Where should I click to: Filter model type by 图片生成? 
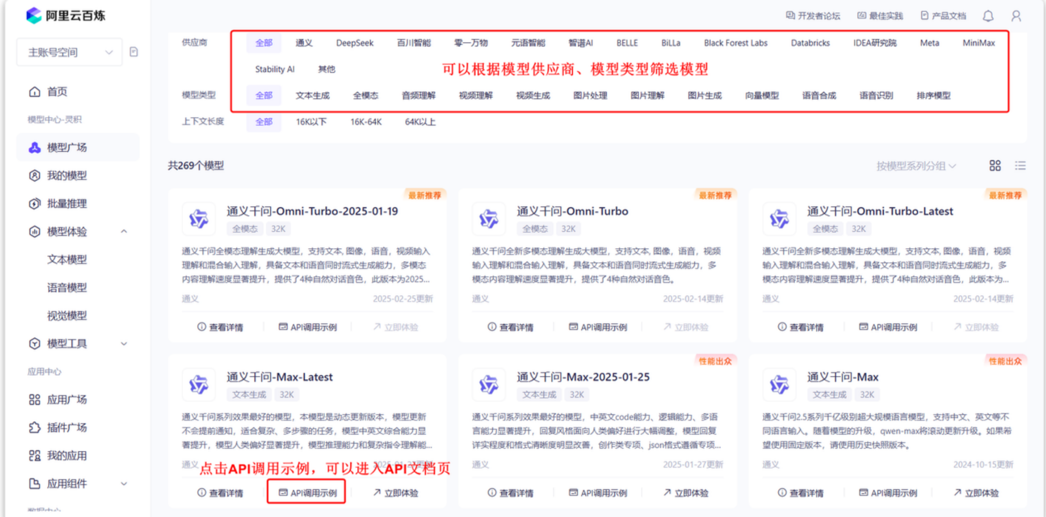(704, 95)
